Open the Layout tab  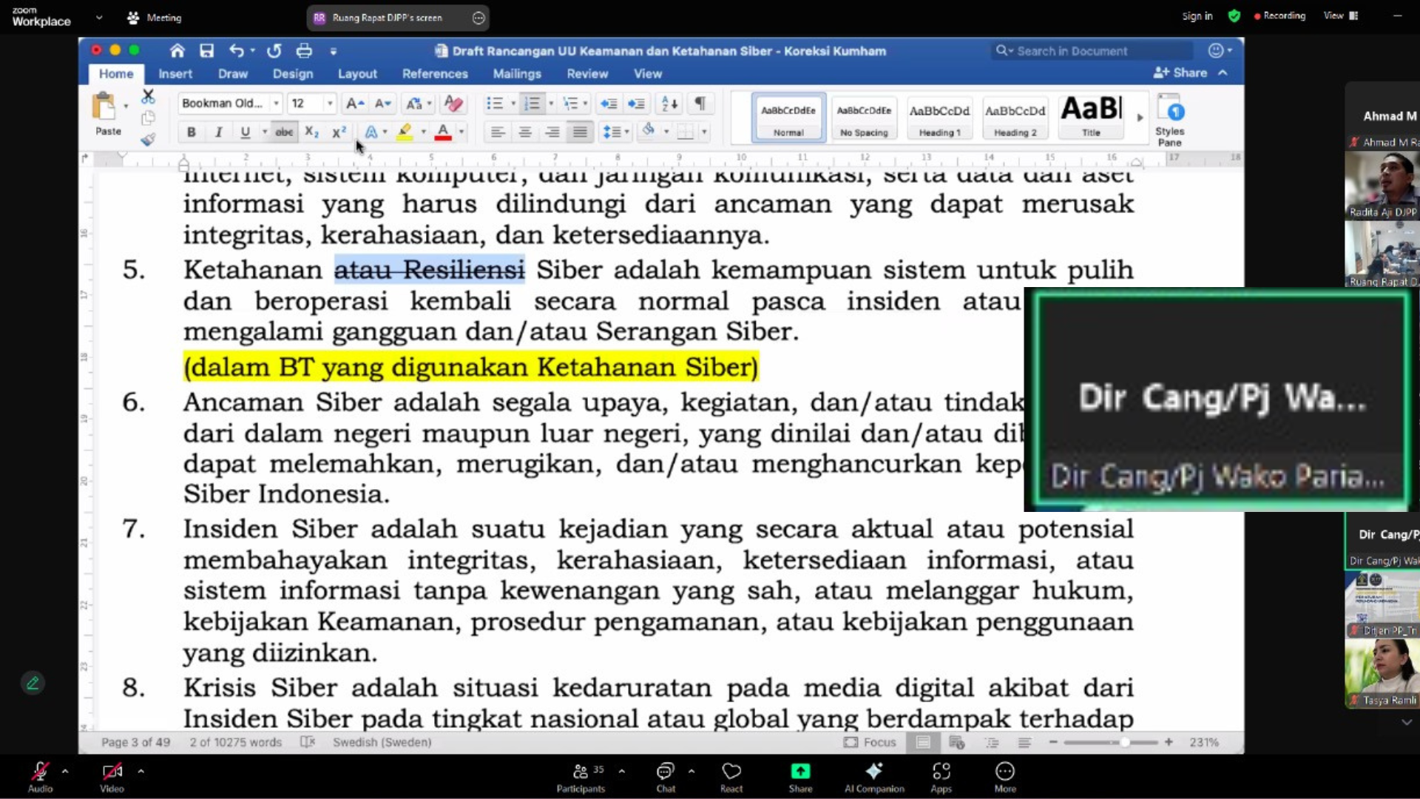pos(358,74)
